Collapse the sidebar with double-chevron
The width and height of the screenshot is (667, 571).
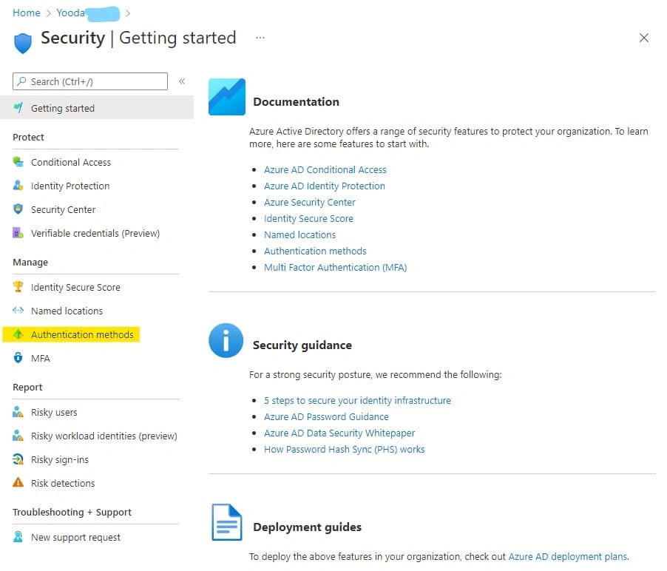pyautogui.click(x=182, y=81)
